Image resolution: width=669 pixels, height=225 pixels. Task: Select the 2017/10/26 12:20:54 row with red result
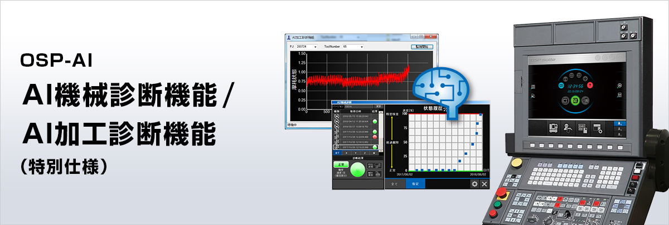coord(356,137)
